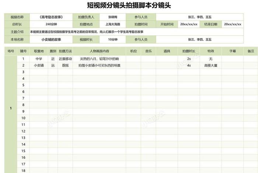Click the 拍摄地点 label cell

[x=86, y=24]
